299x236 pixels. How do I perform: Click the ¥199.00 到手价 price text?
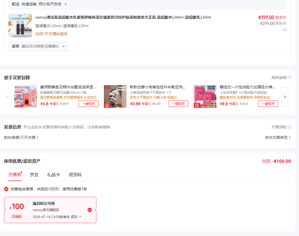pyautogui.click(x=272, y=17)
